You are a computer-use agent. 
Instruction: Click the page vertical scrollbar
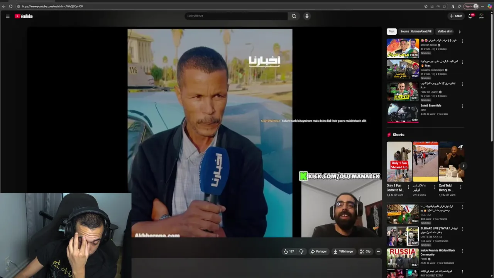click(492, 77)
